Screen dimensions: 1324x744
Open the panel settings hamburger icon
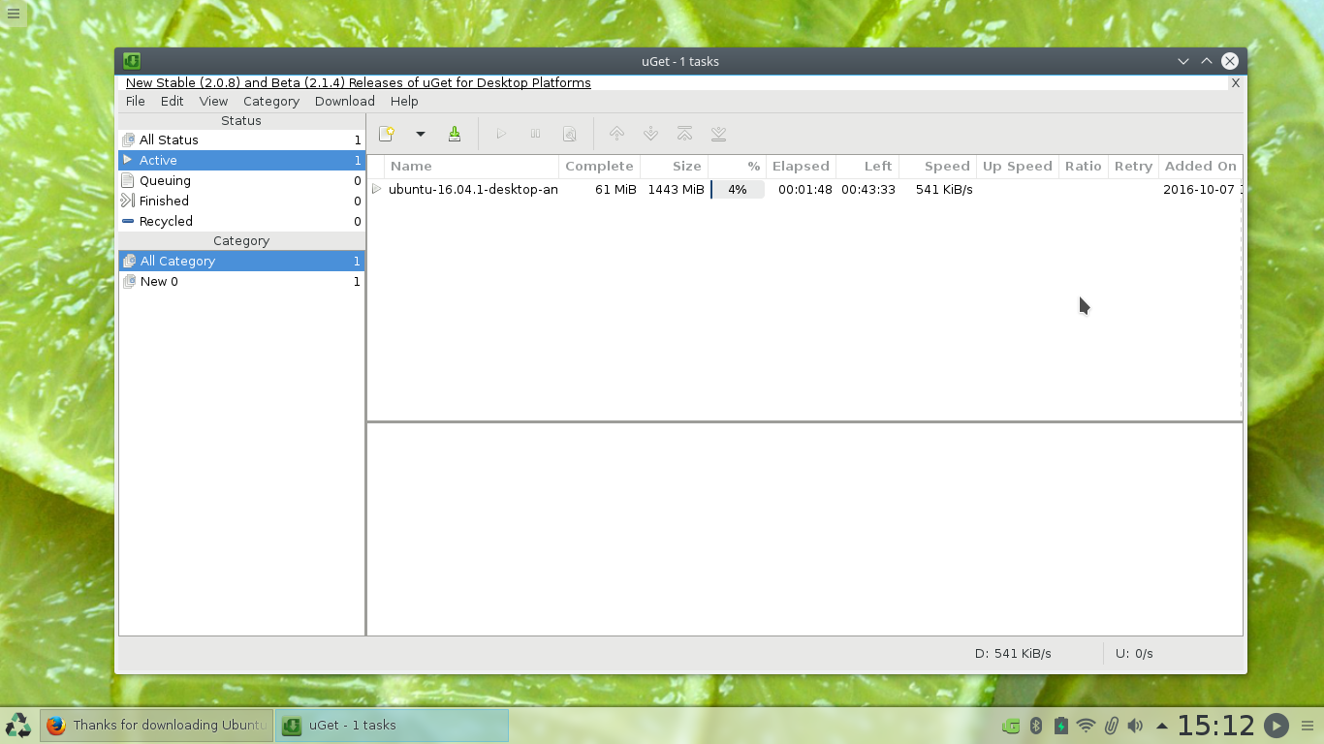pos(1308,726)
